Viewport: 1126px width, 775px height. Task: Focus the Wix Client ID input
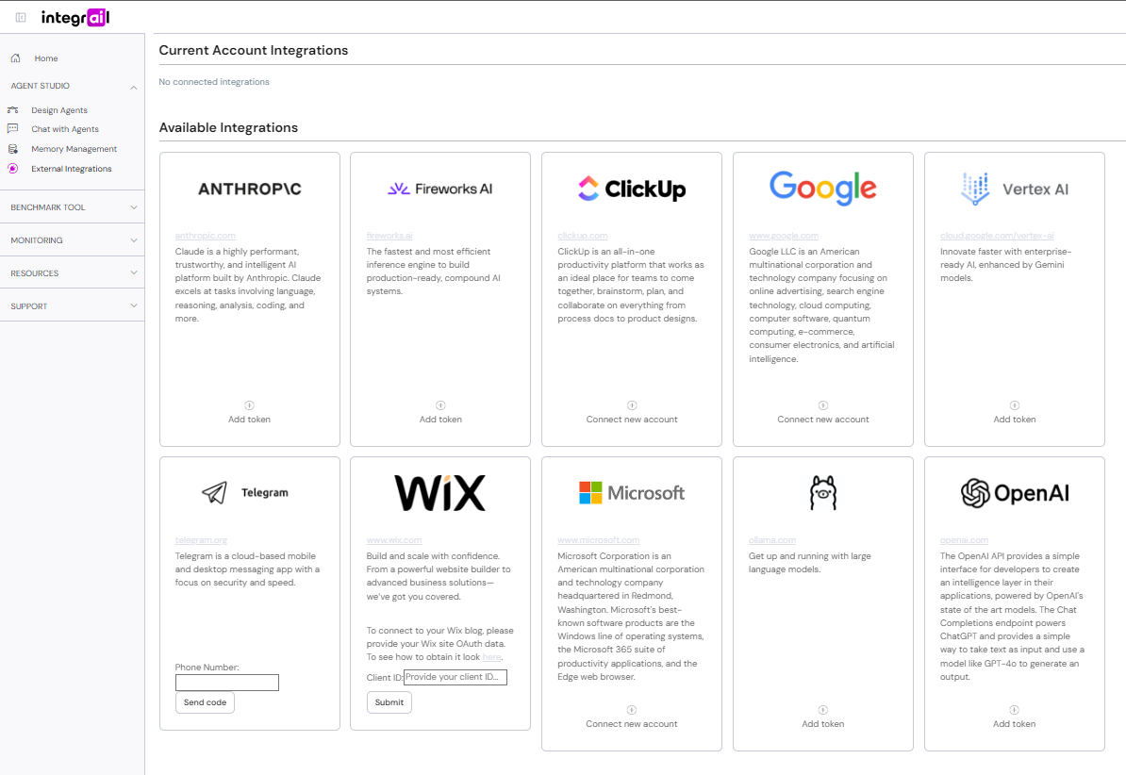coord(455,677)
